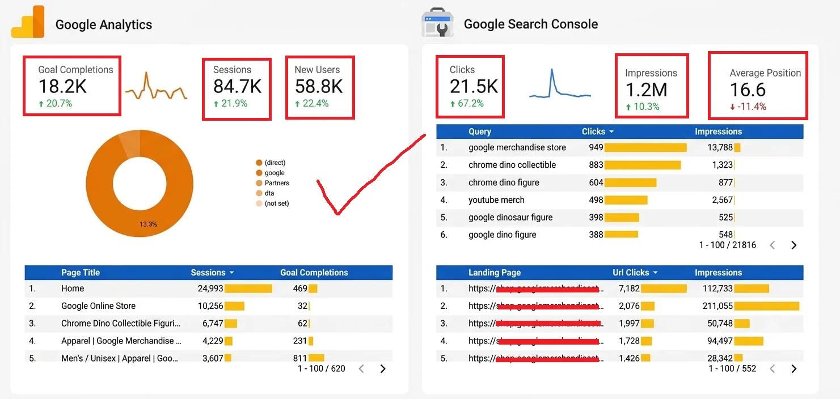Go to previous page of Landing Page table

click(773, 369)
